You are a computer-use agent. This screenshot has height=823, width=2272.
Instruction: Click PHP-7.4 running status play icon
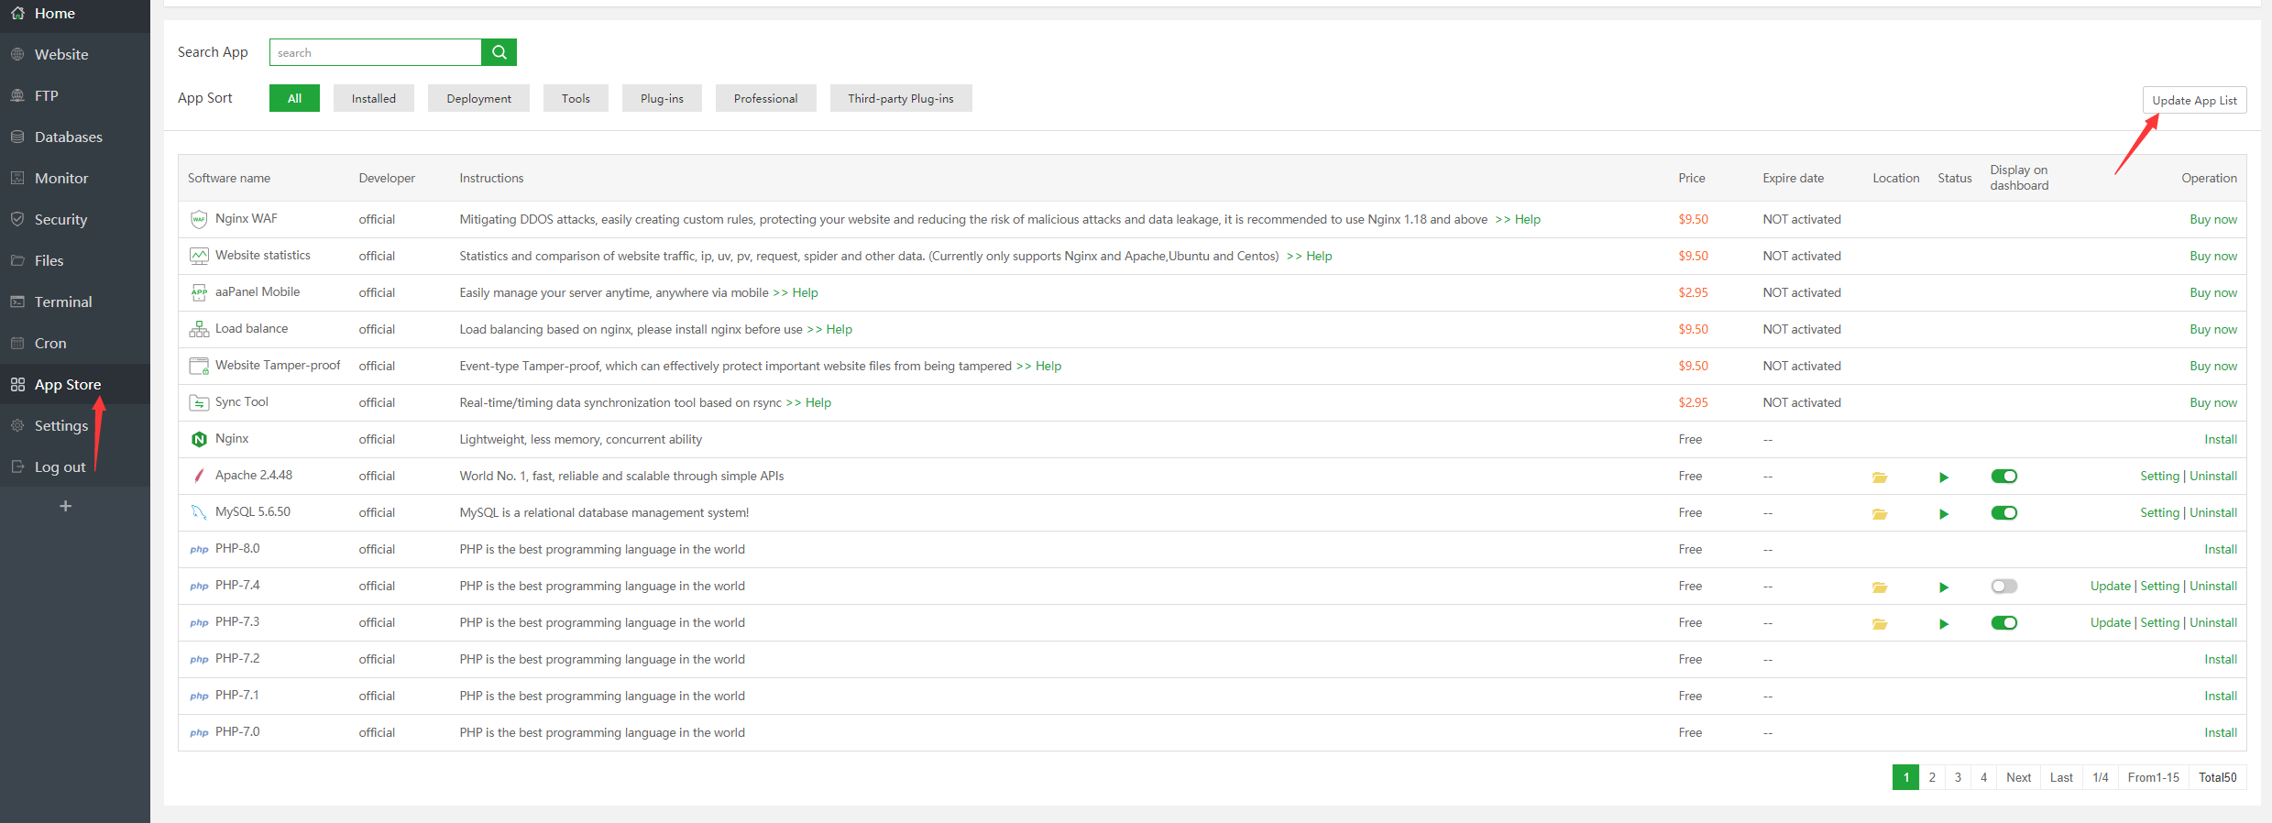coord(1944,587)
